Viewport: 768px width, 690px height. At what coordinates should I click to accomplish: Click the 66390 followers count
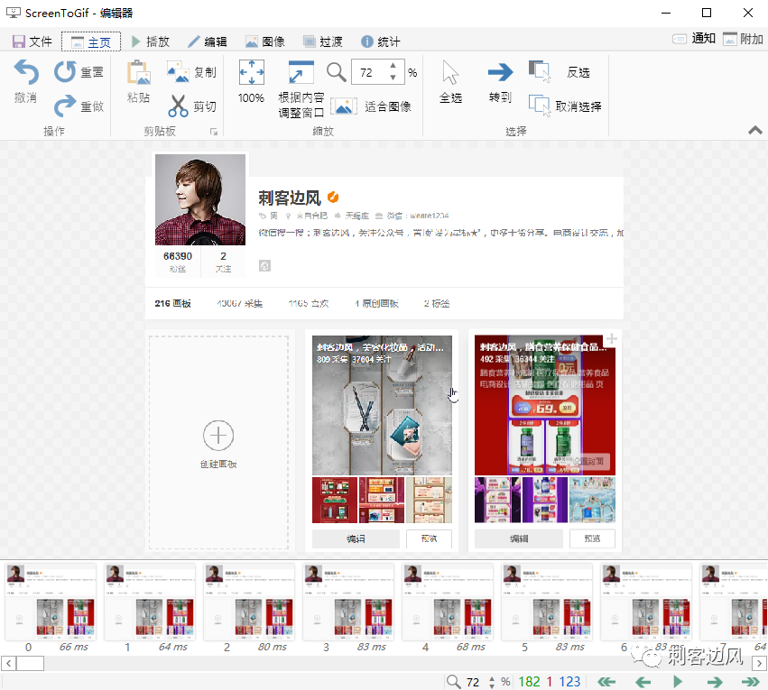[x=178, y=256]
